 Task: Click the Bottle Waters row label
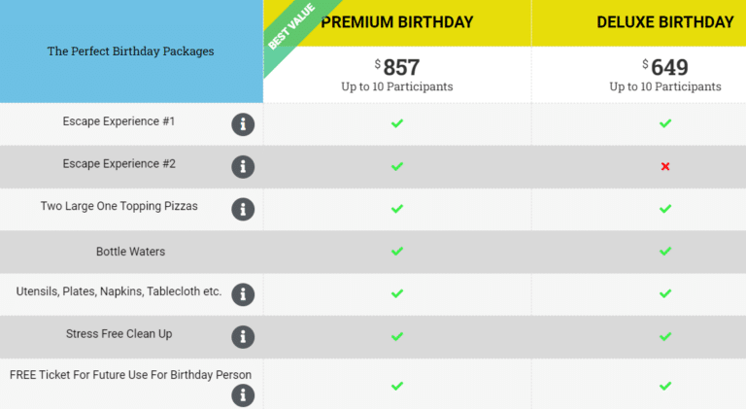tap(130, 252)
